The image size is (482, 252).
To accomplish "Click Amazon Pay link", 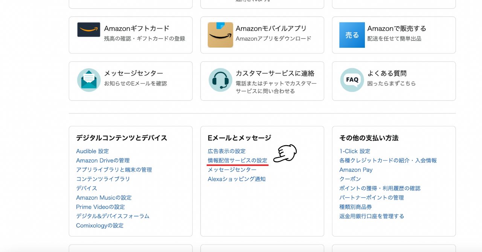I will tap(356, 170).
